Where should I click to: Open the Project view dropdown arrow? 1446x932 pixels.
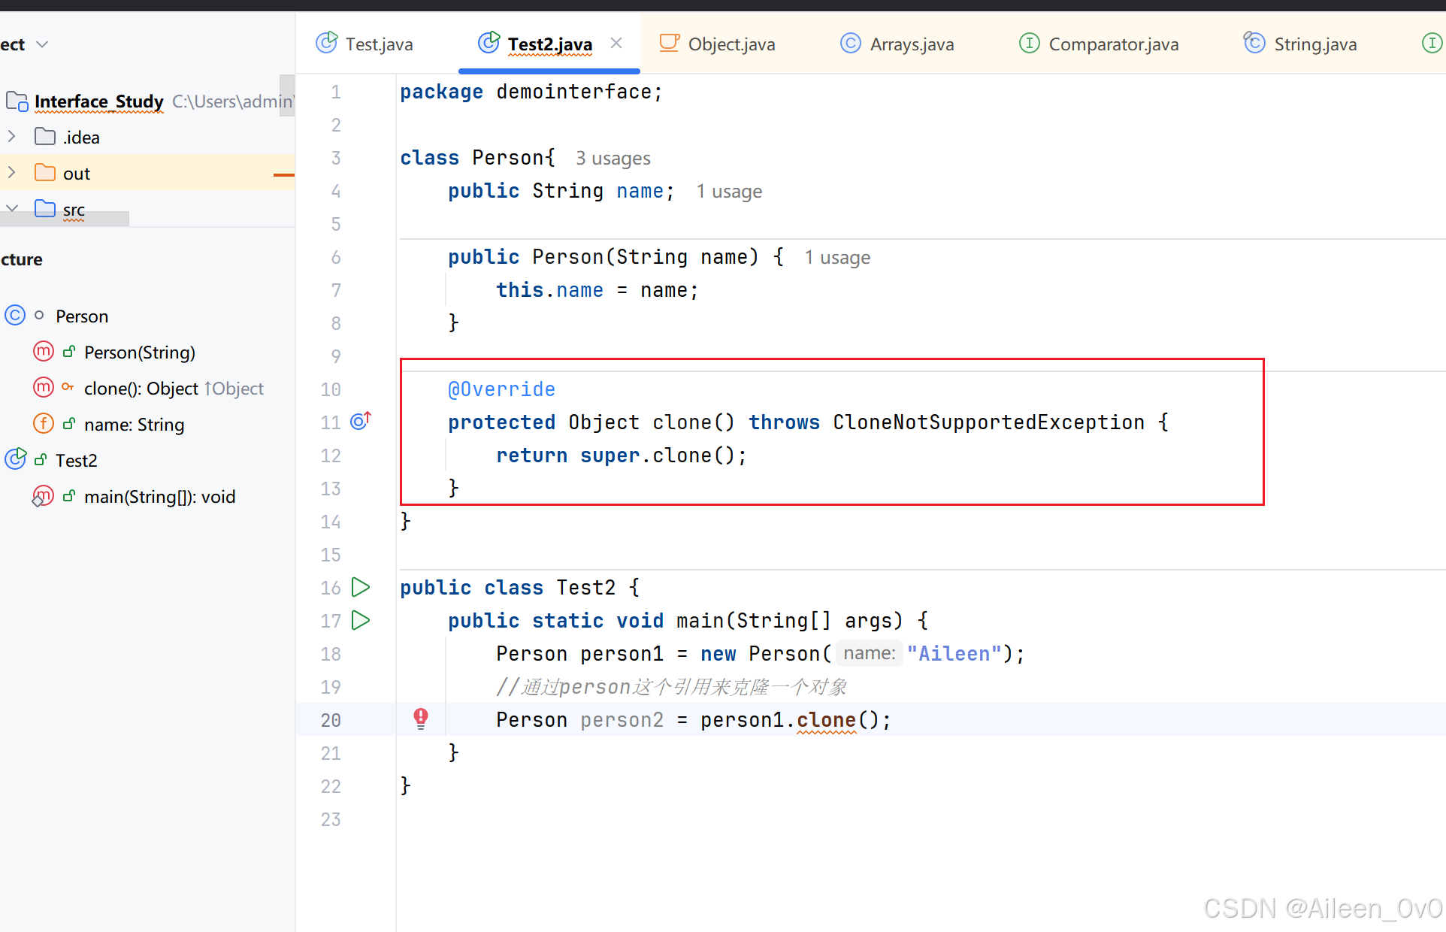pos(43,44)
